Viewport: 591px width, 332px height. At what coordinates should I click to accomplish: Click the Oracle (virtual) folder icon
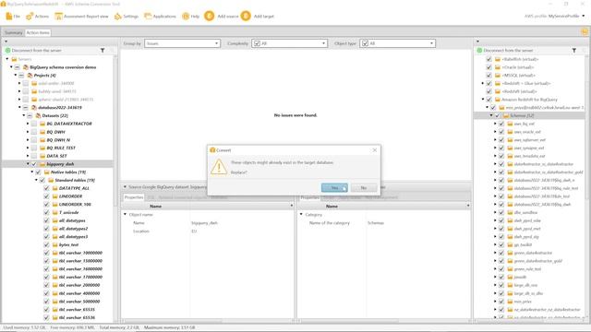[498, 67]
